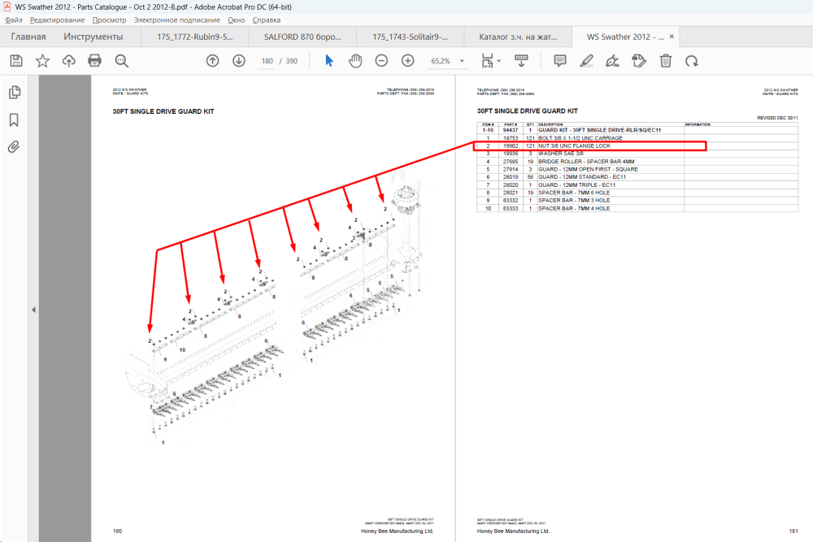The image size is (813, 542).
Task: Click the BOLT 3/8 X 1-1/2 UNC CARRIAGE row
Action: (x=637, y=138)
